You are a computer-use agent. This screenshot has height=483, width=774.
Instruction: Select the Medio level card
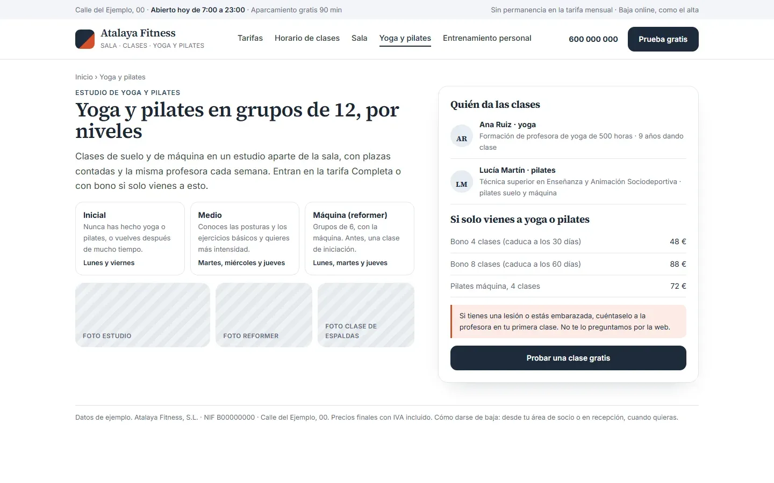[x=245, y=239]
